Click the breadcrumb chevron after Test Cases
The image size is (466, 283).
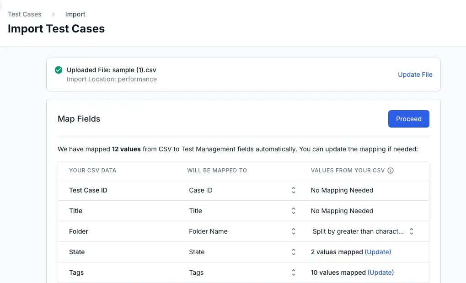point(54,14)
